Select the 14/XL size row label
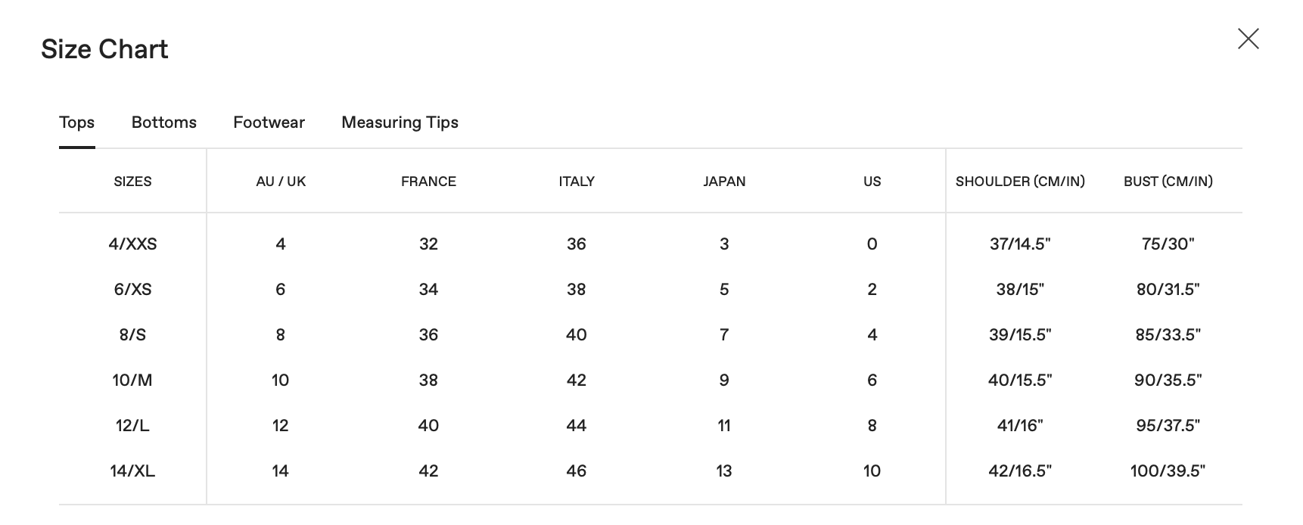The height and width of the screenshot is (525, 1303). (132, 471)
